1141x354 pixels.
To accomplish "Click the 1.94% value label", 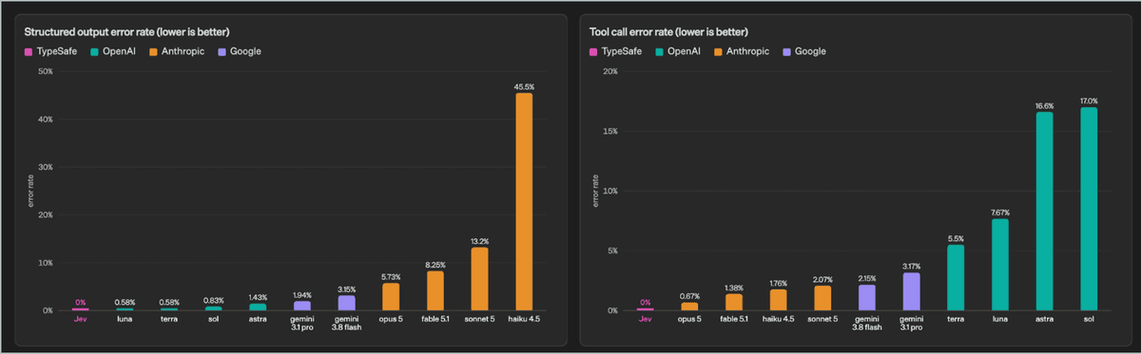I will (x=302, y=294).
